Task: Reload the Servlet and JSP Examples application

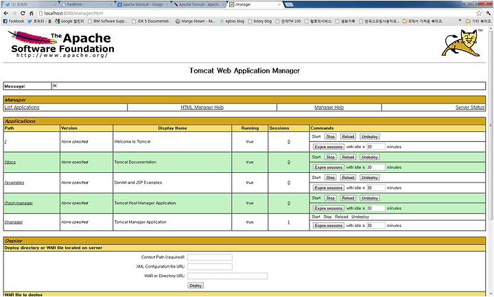Action: pyautogui.click(x=348, y=178)
